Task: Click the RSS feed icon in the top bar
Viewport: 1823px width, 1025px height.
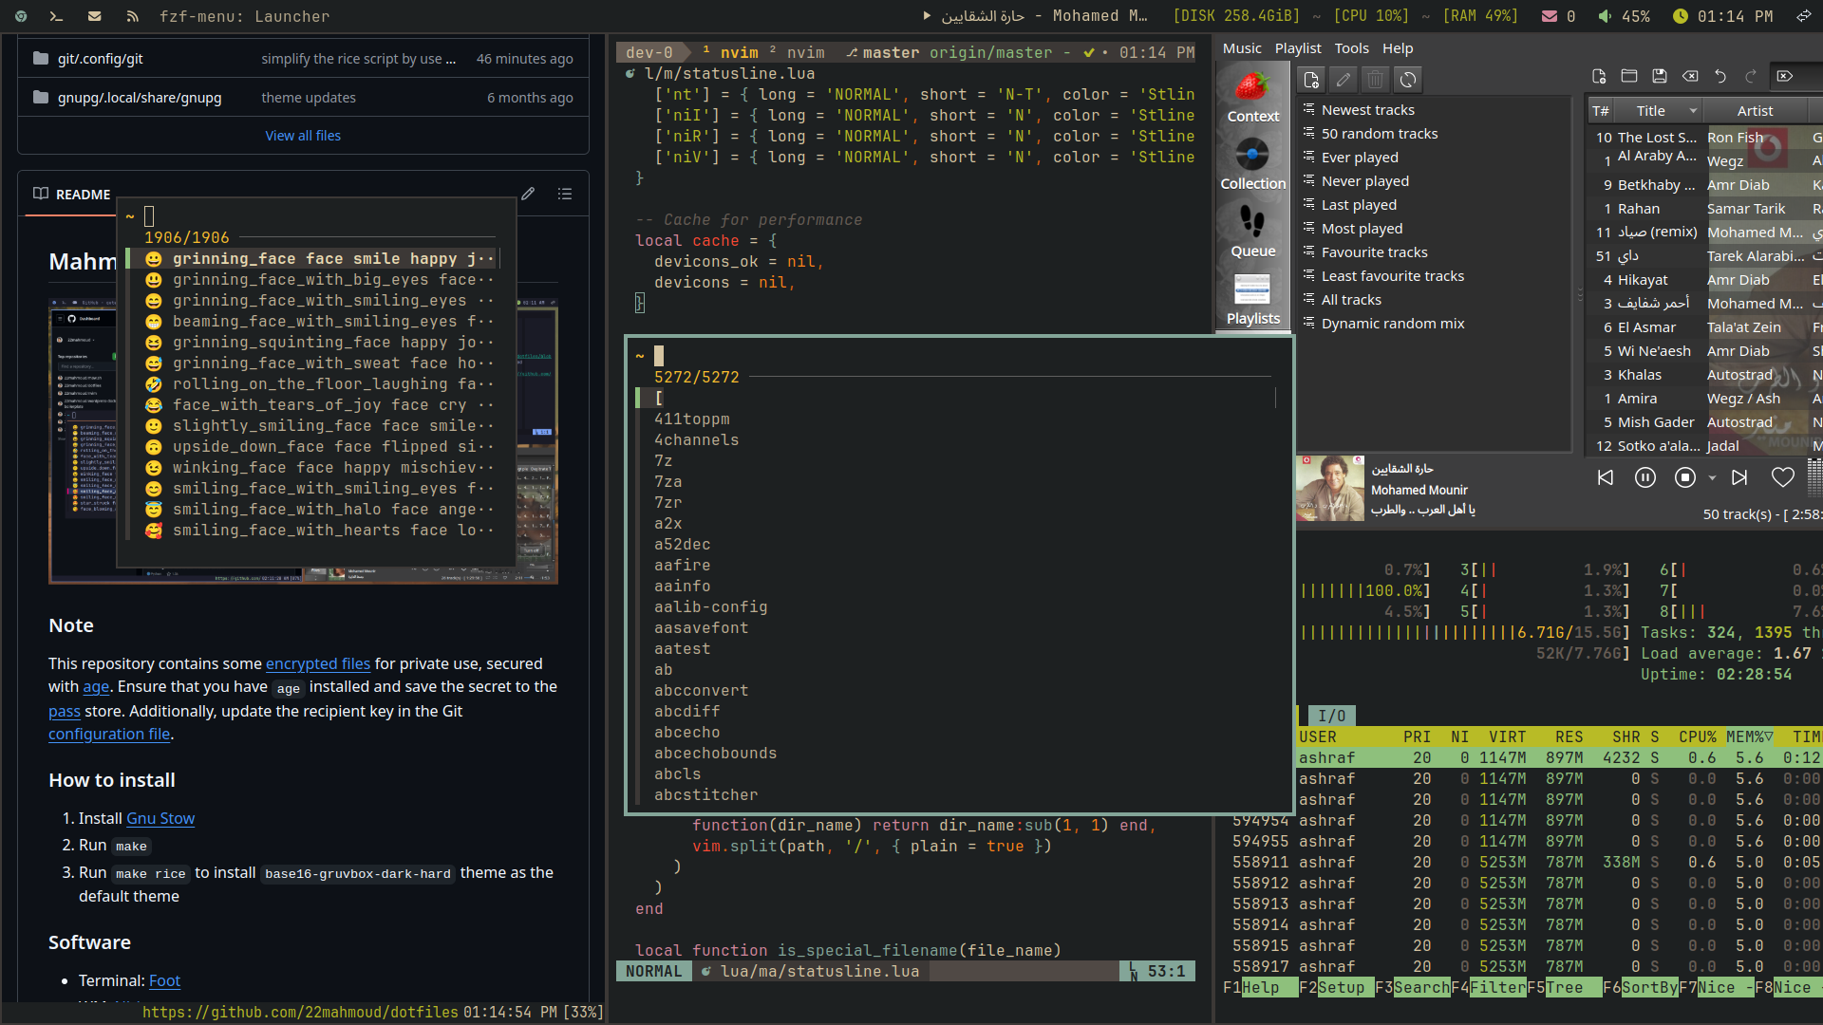Action: tap(132, 16)
